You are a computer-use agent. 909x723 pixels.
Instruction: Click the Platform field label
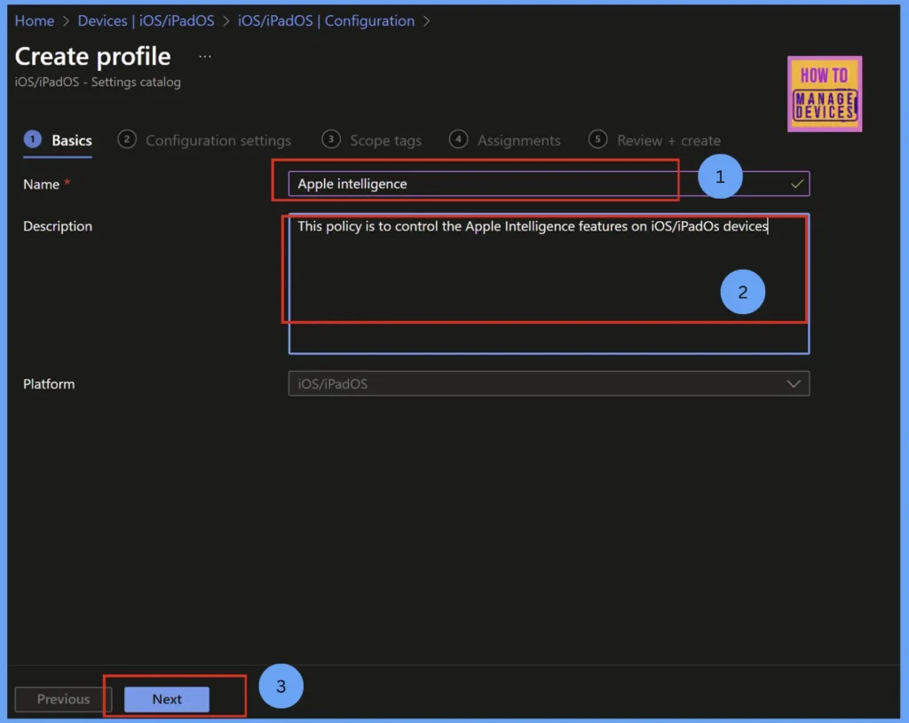pyautogui.click(x=49, y=384)
